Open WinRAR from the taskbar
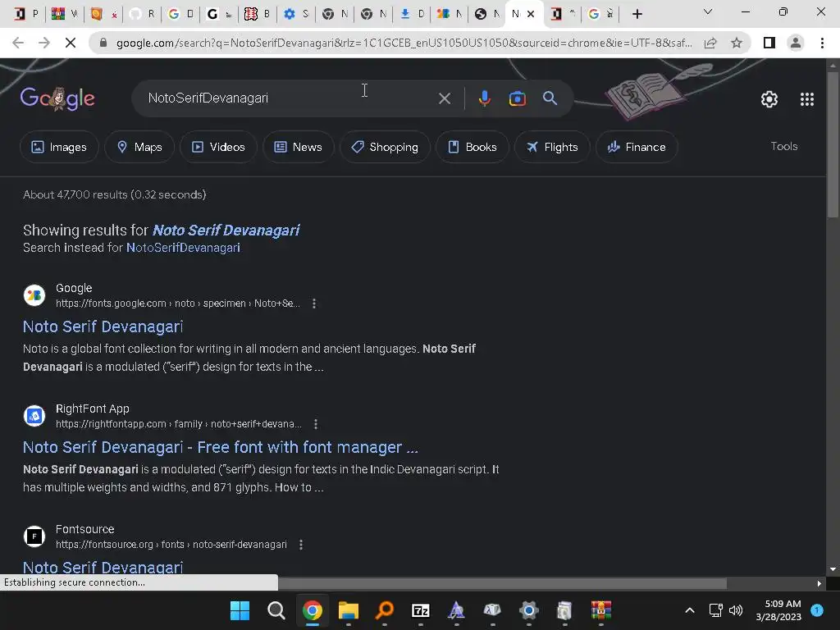840x630 pixels. (601, 610)
